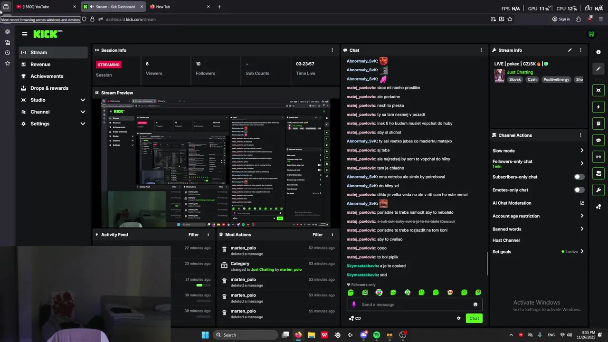This screenshot has height=342, width=608.
Task: Open Stream info panel three-dot menu
Action: (x=580, y=50)
